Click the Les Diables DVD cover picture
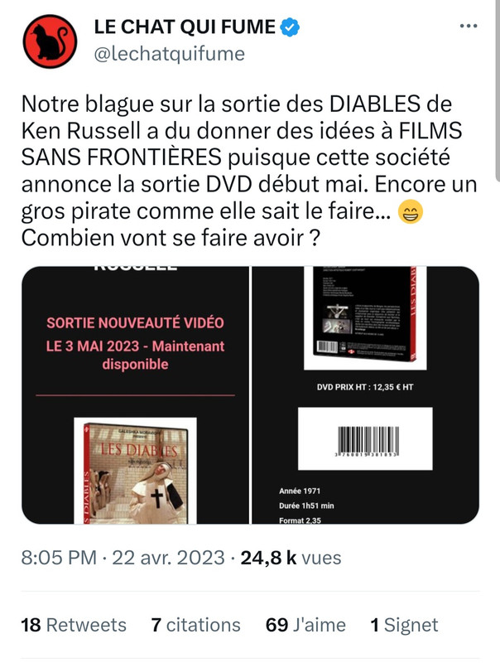Image resolution: width=500 pixels, height=663 pixels. [135, 471]
